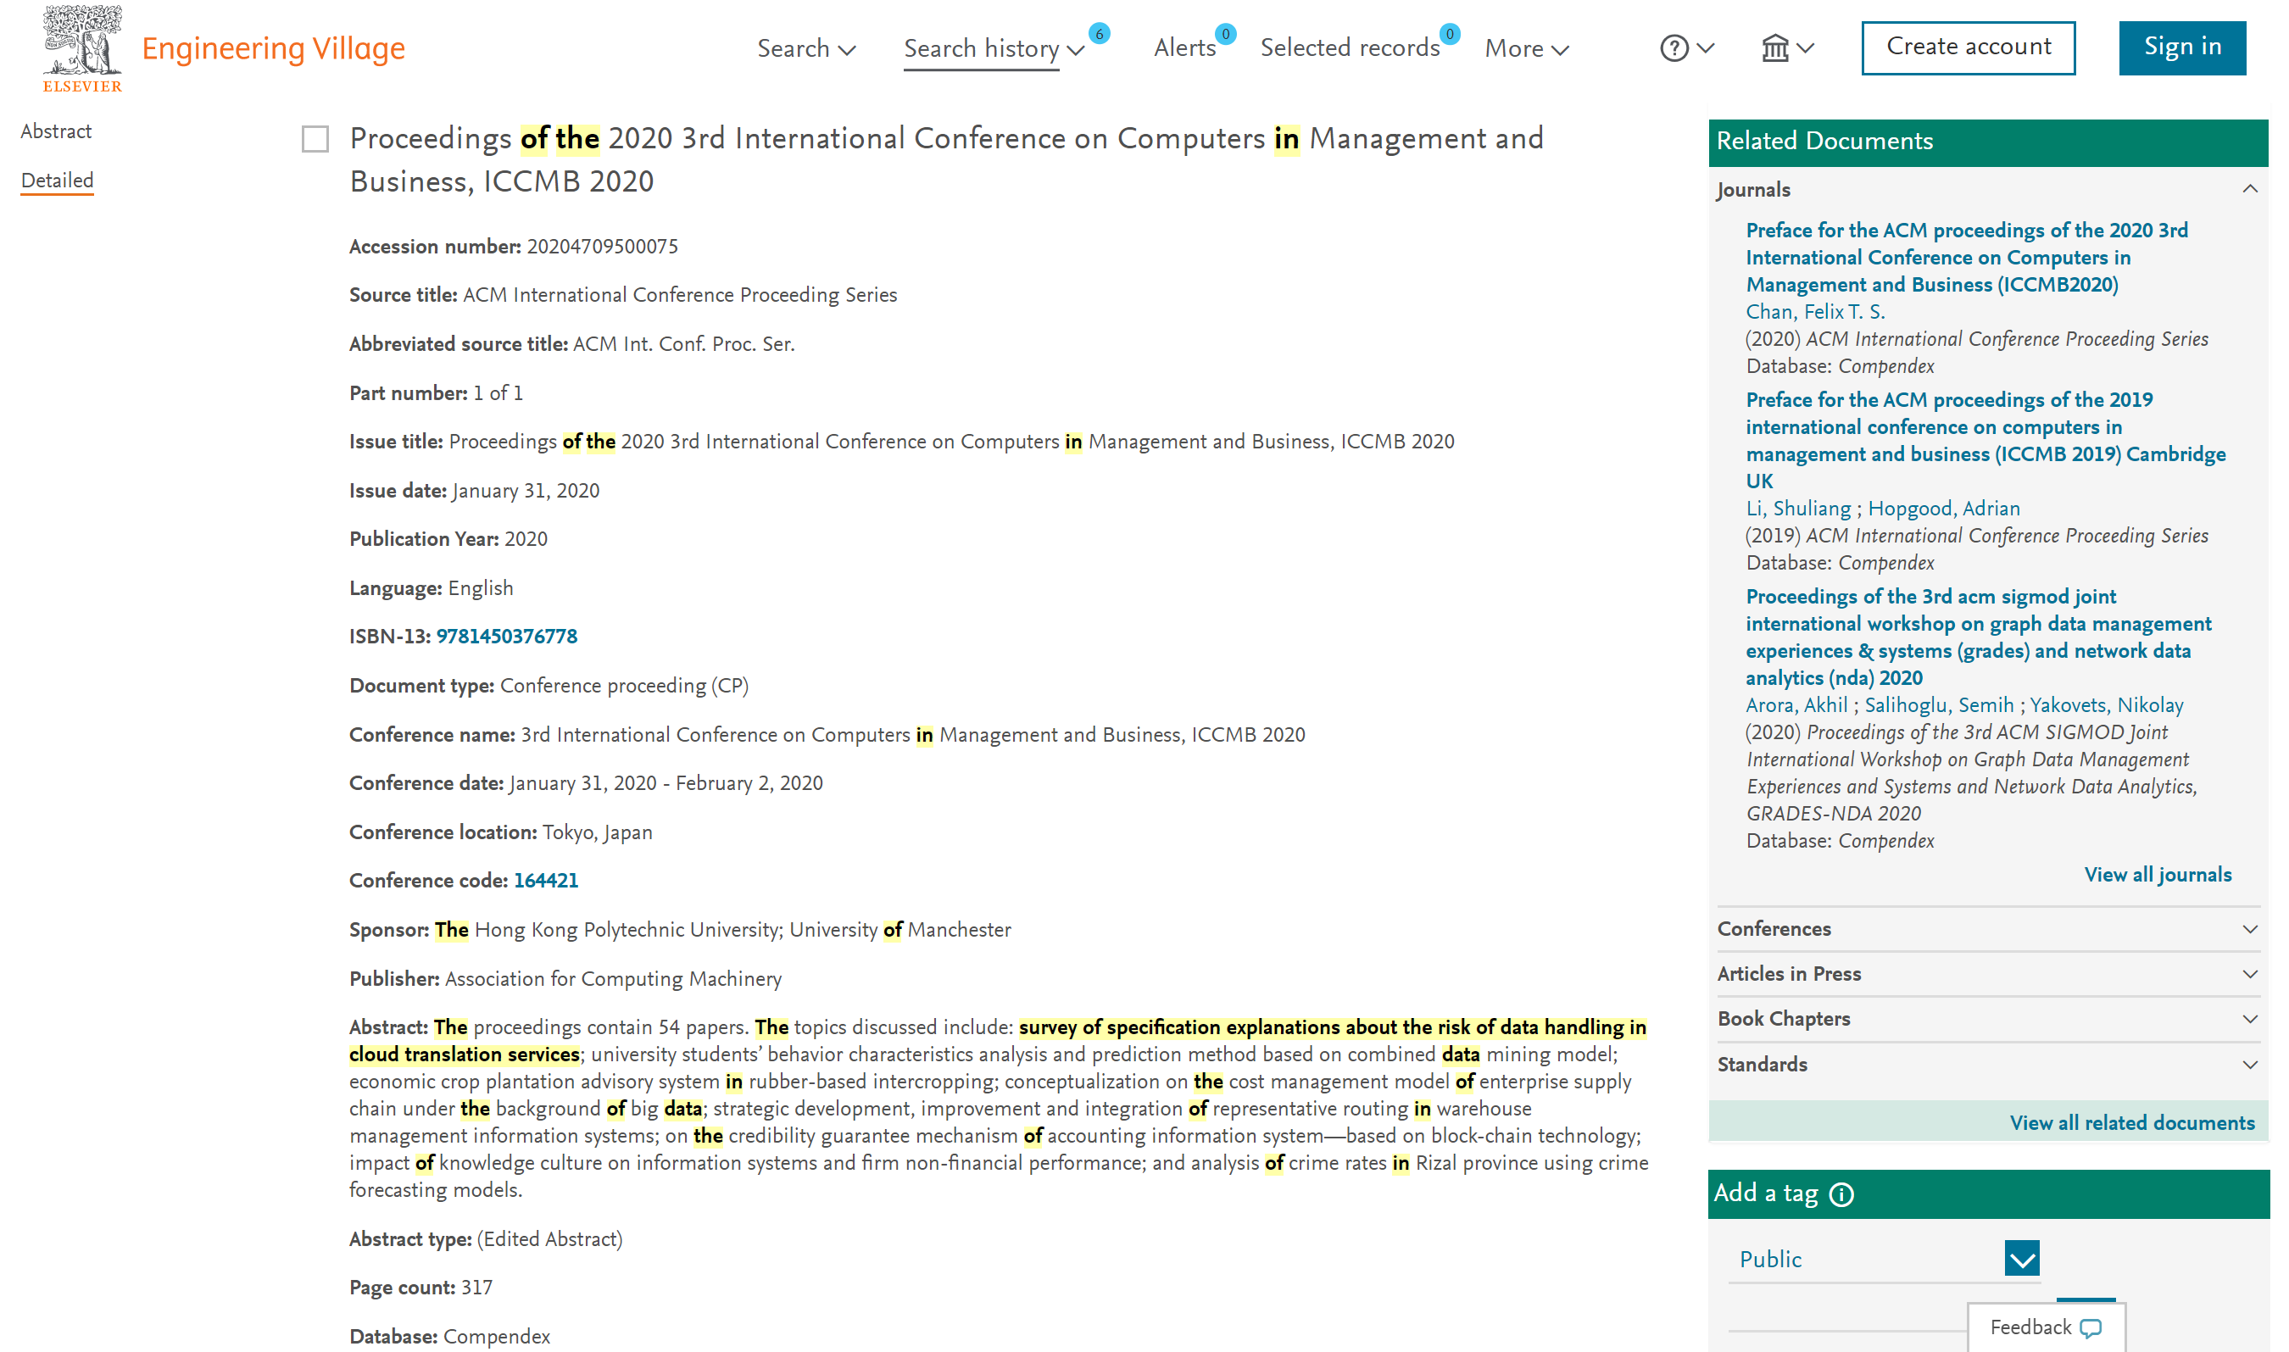Open Alerts in the top navigation
The height and width of the screenshot is (1352, 2289).
click(1184, 48)
